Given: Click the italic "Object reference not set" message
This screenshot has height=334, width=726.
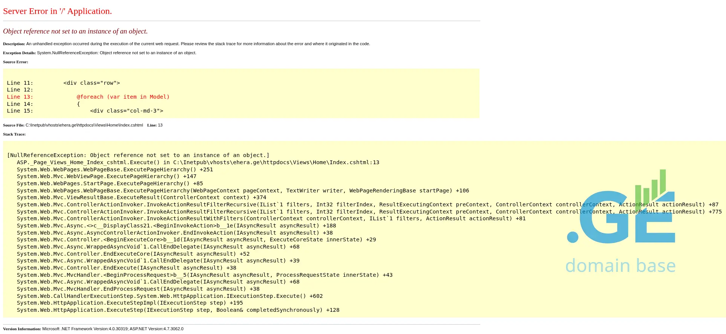Looking at the screenshot, I should tap(75, 31).
